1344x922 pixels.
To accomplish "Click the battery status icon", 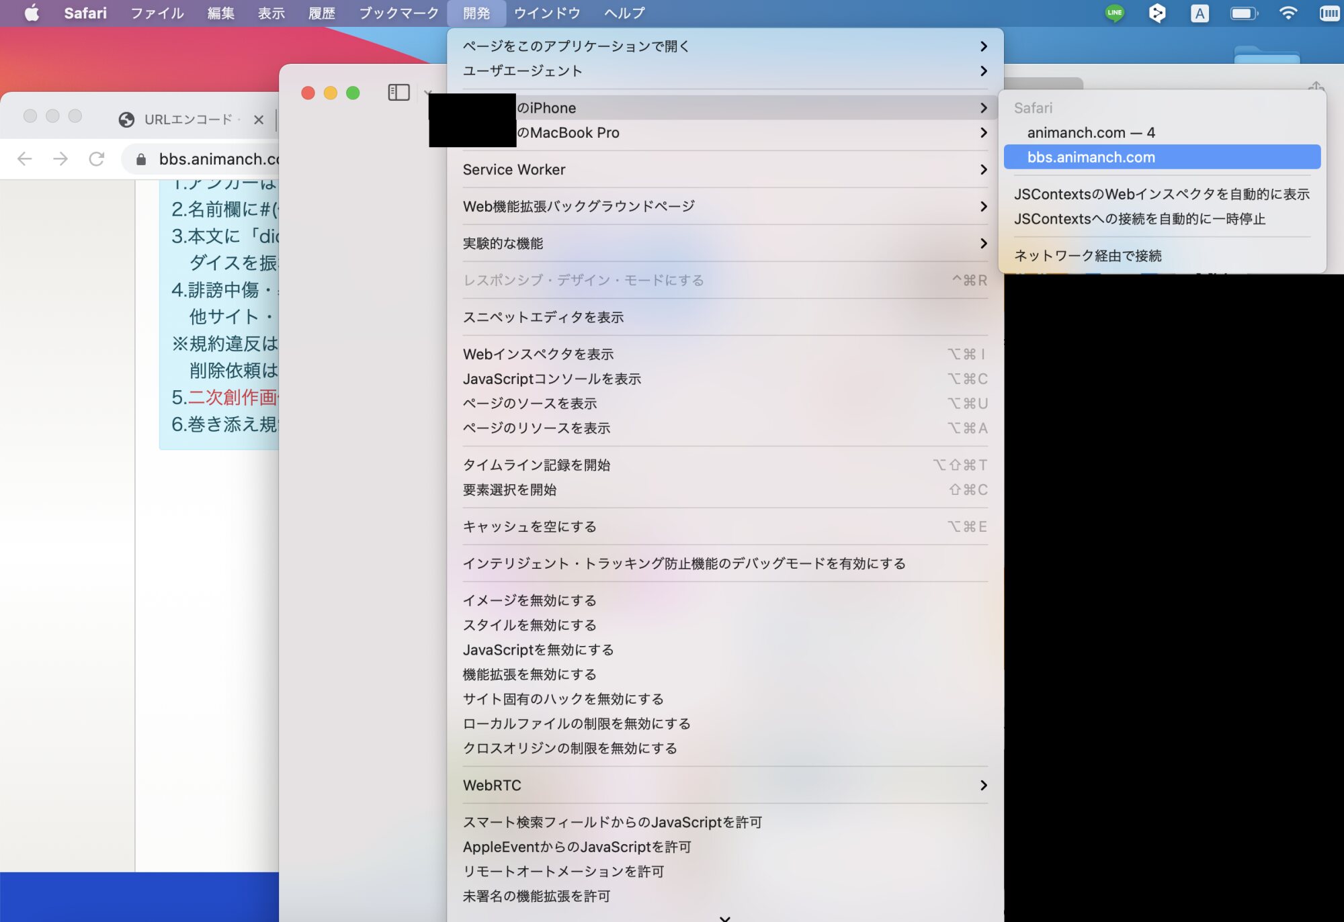I will click(x=1243, y=13).
